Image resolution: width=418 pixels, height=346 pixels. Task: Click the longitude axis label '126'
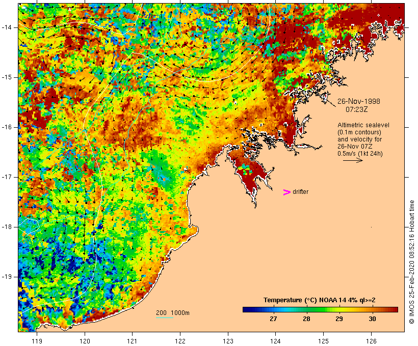point(371,341)
